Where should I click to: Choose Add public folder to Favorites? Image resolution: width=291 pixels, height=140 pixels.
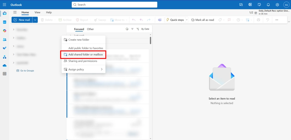[x=84, y=48]
